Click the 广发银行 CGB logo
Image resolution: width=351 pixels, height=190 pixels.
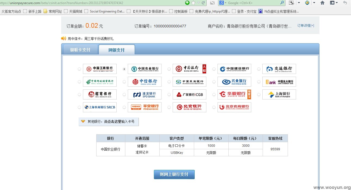point(190,94)
